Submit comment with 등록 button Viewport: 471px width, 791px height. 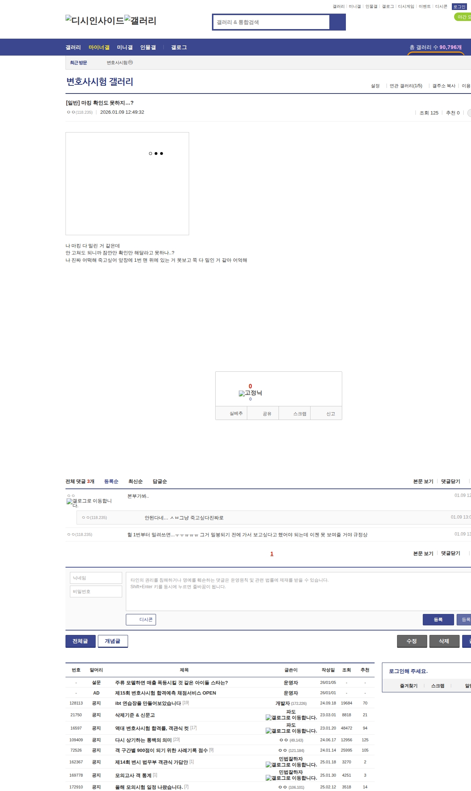click(x=438, y=619)
